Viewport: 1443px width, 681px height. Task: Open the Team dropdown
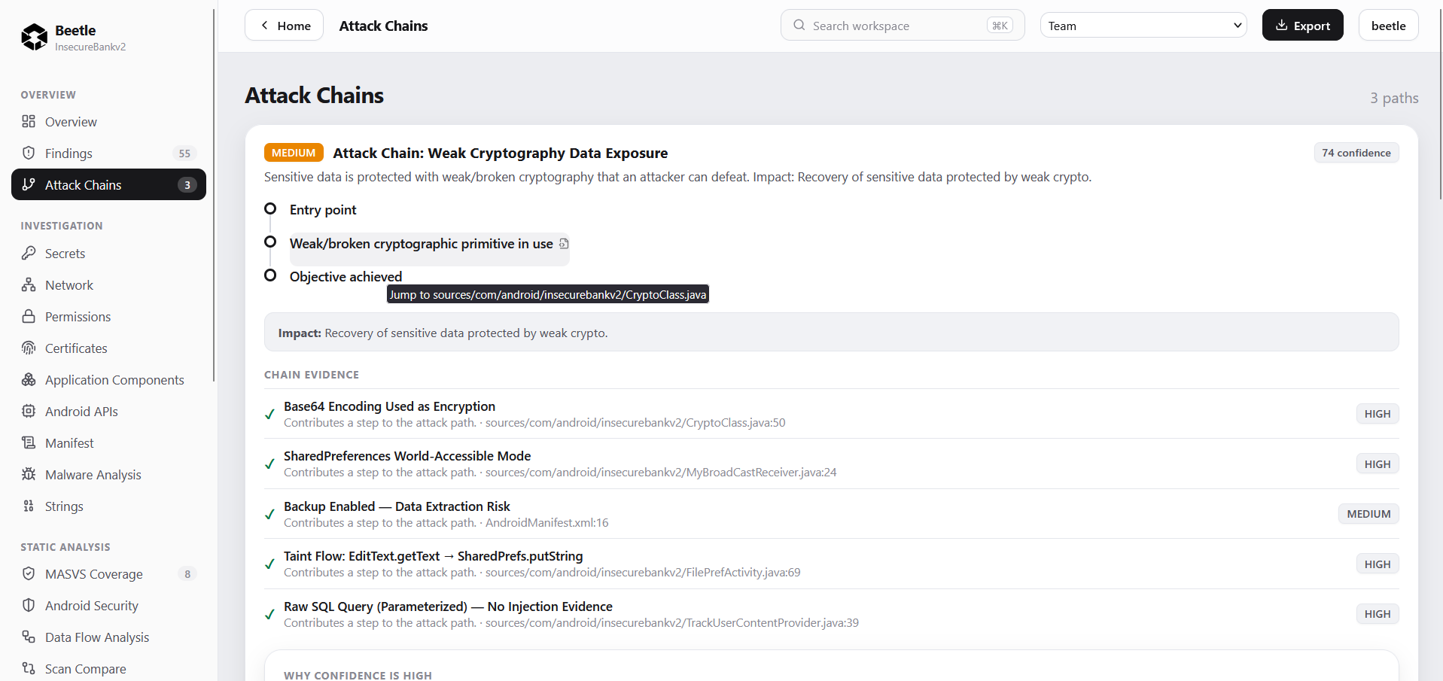pyautogui.click(x=1143, y=26)
